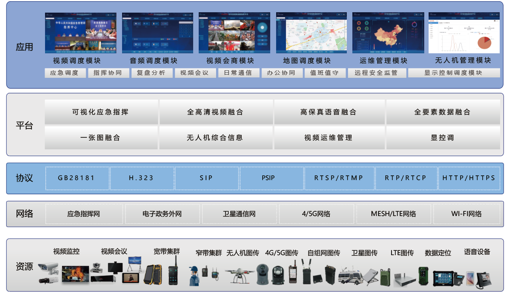This screenshot has width=508, height=295.
Task: Click the 应急调度 button
Action: [65, 73]
